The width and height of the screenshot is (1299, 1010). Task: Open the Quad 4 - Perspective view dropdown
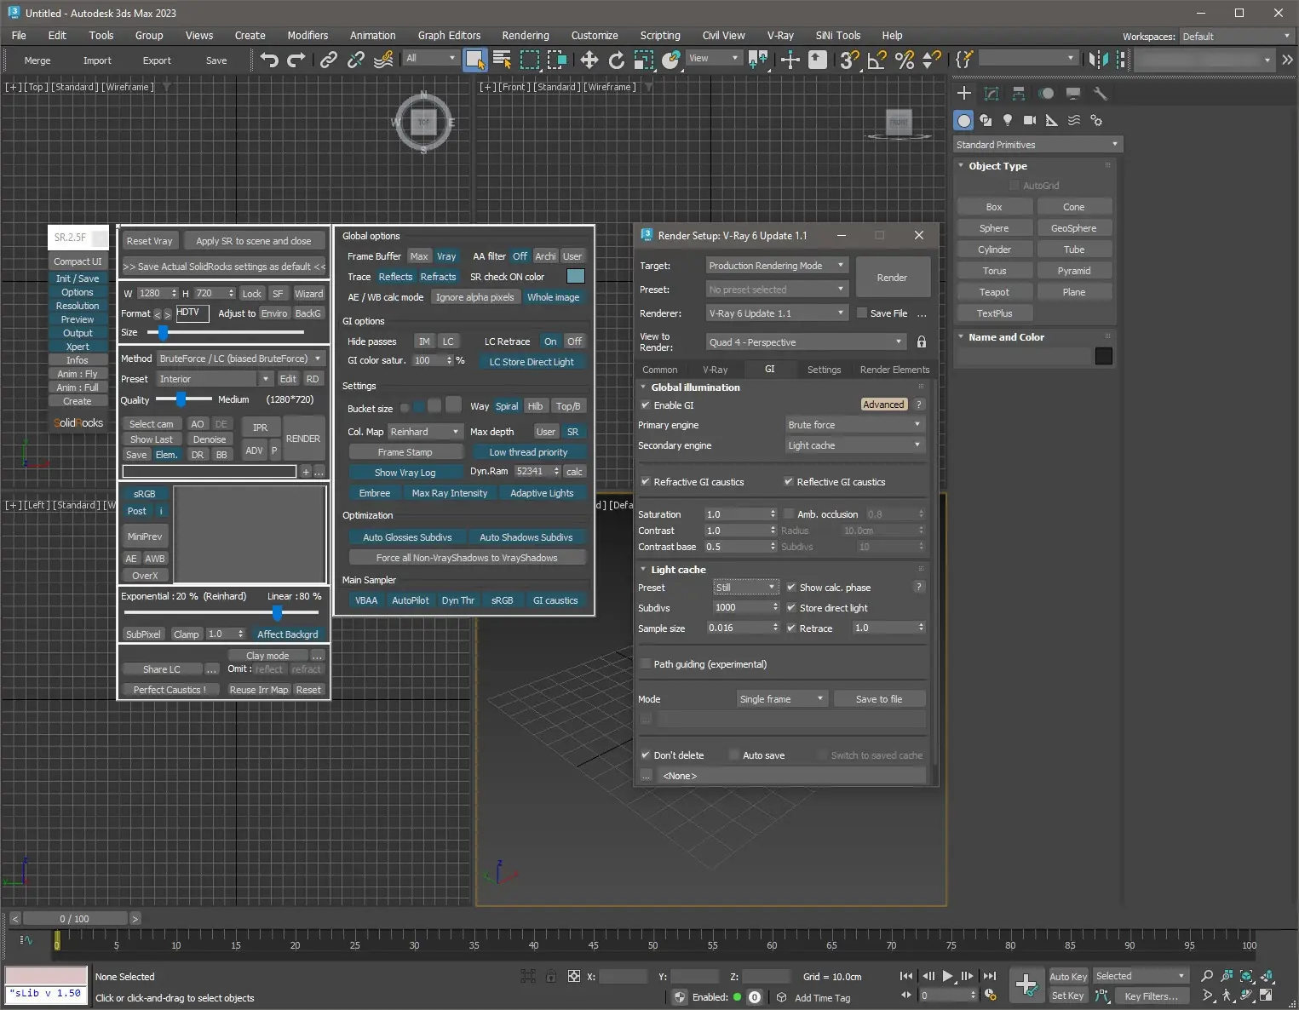tap(804, 341)
